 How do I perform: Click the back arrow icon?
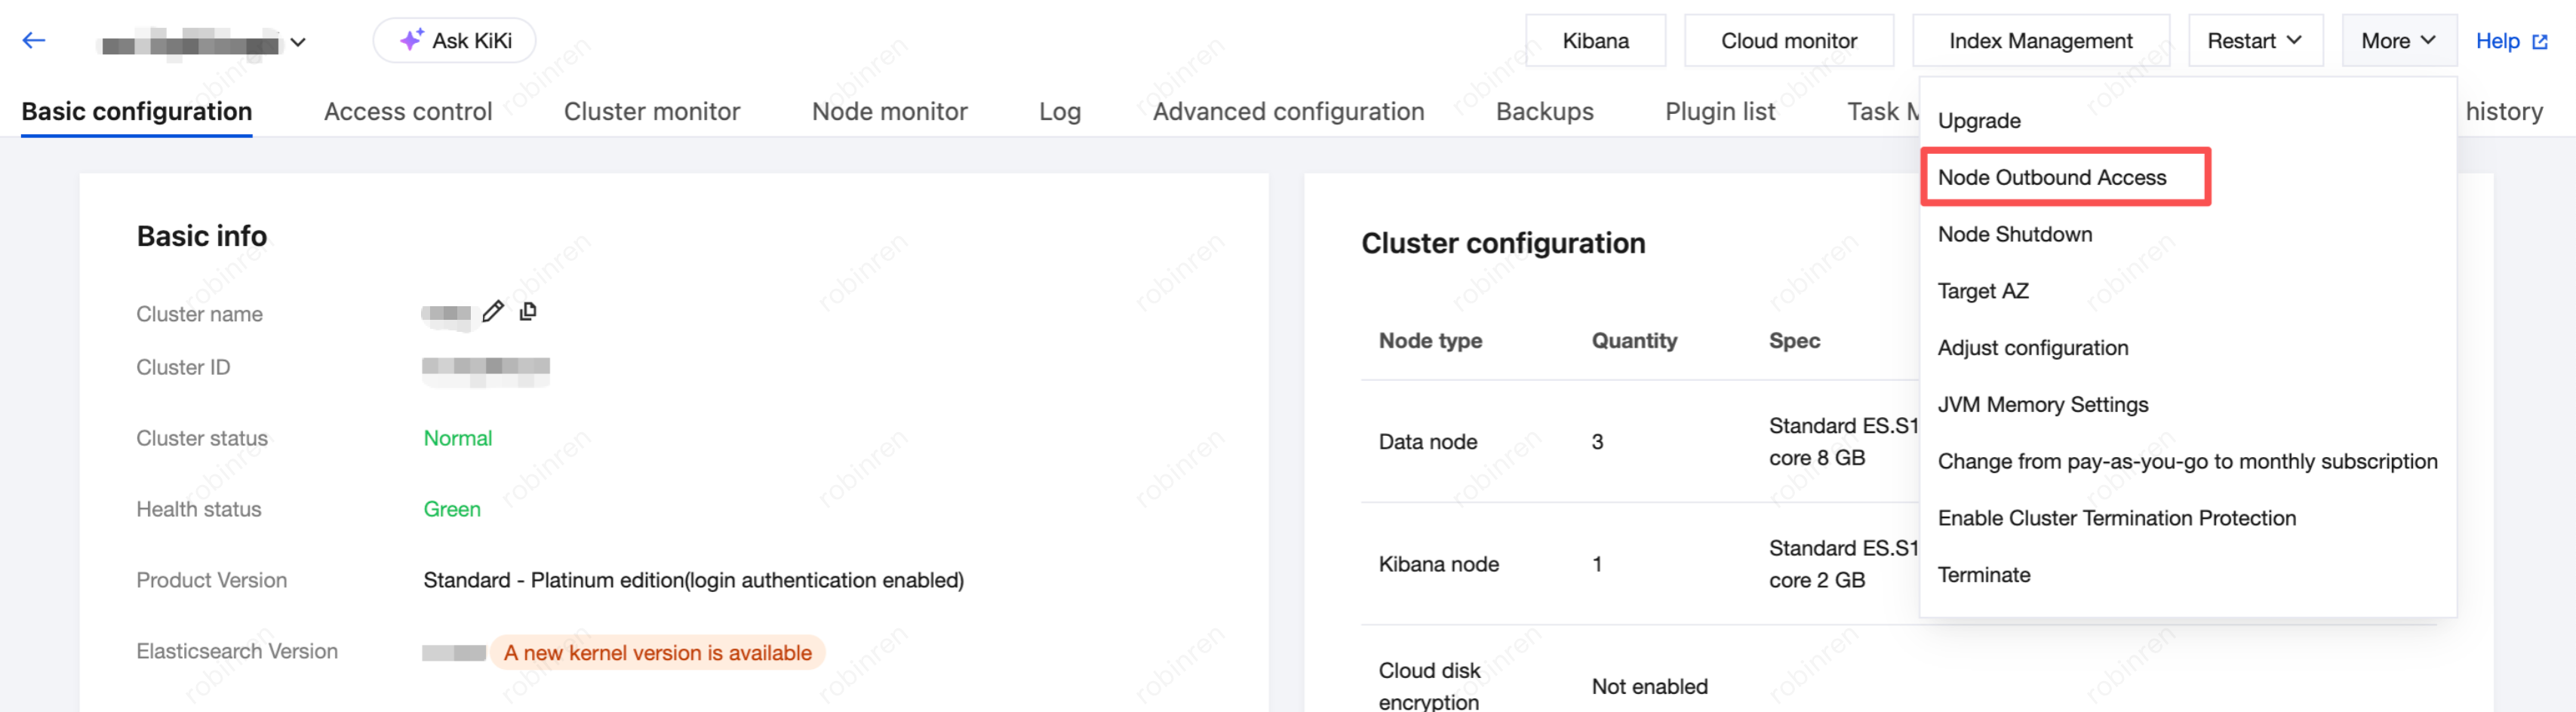34,41
